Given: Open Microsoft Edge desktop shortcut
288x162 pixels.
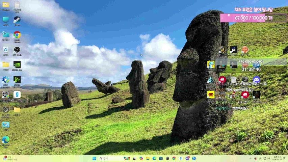Looking at the screenshot, I should tap(6, 140).
